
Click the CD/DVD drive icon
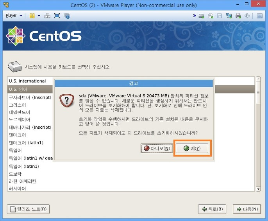(211, 16)
